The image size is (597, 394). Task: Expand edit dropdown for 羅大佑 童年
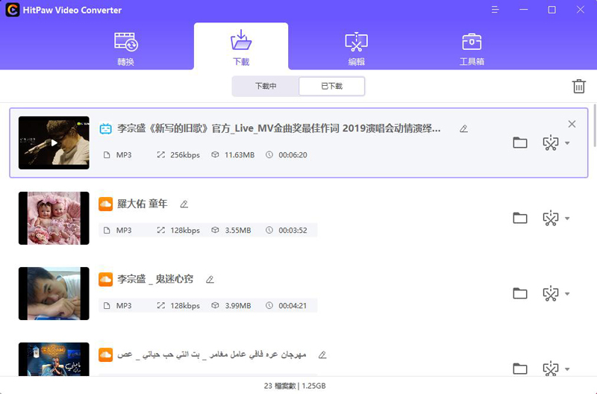coord(567,219)
